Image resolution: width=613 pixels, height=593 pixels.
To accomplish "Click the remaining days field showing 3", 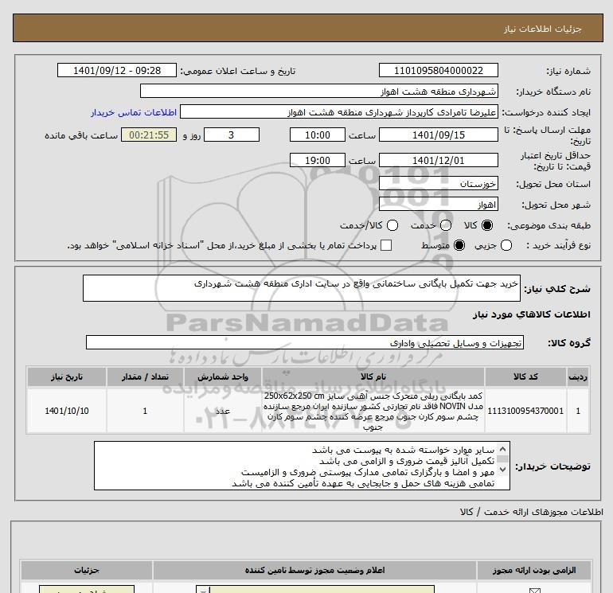I will tap(232, 135).
